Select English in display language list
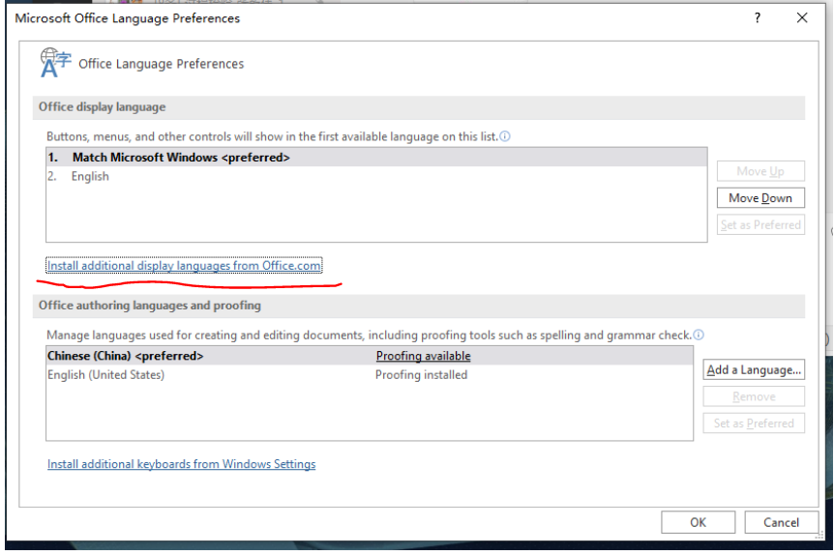This screenshot has height=555, width=834. pos(90,177)
